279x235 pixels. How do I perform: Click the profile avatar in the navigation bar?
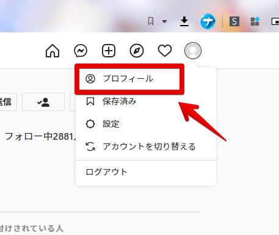pyautogui.click(x=193, y=51)
